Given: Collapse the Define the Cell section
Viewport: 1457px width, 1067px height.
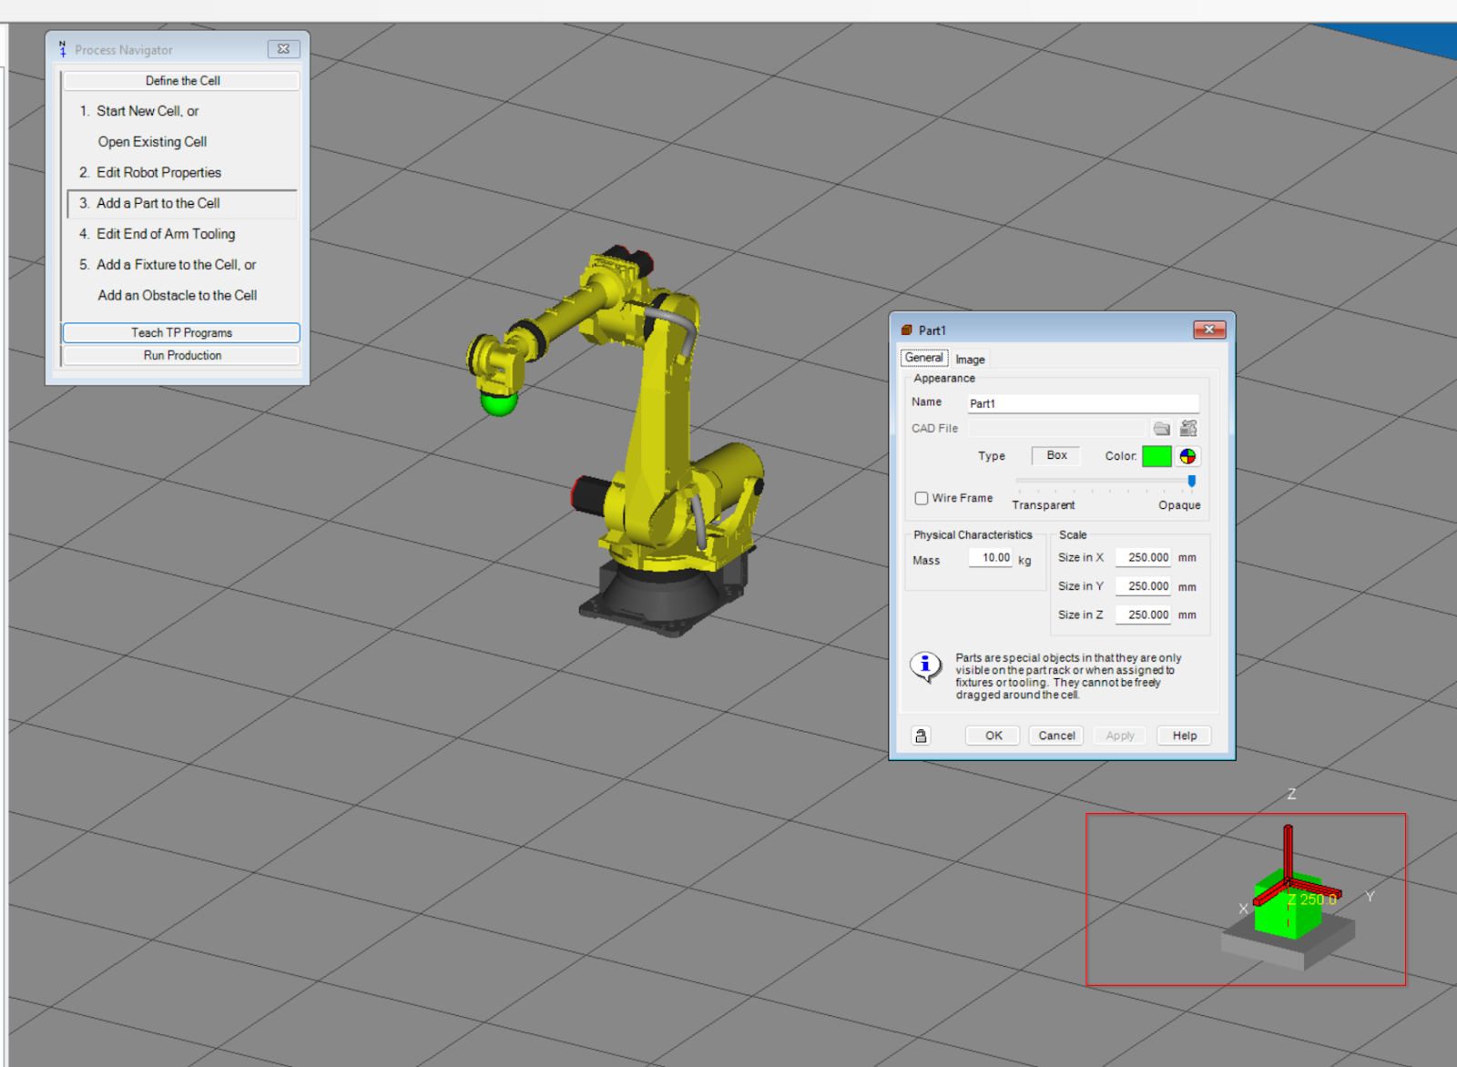Looking at the screenshot, I should [x=181, y=81].
